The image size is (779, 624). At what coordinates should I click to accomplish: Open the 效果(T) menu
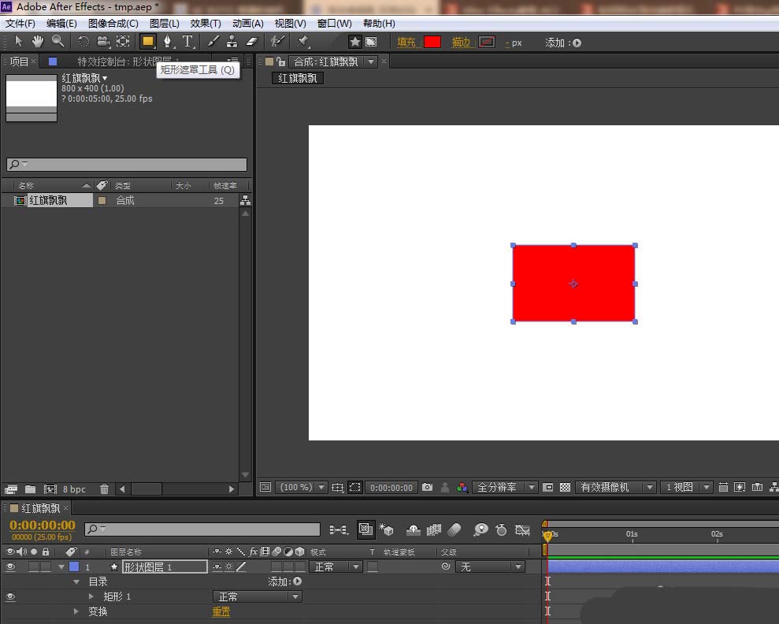pos(206,24)
